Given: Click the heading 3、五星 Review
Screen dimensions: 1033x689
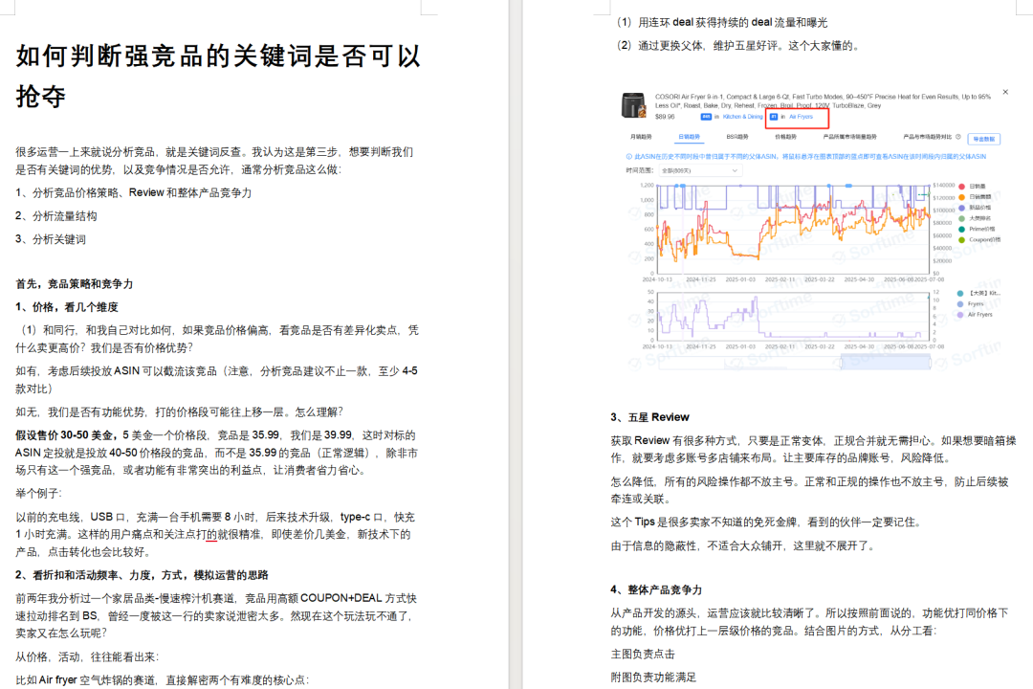Looking at the screenshot, I should [x=649, y=416].
